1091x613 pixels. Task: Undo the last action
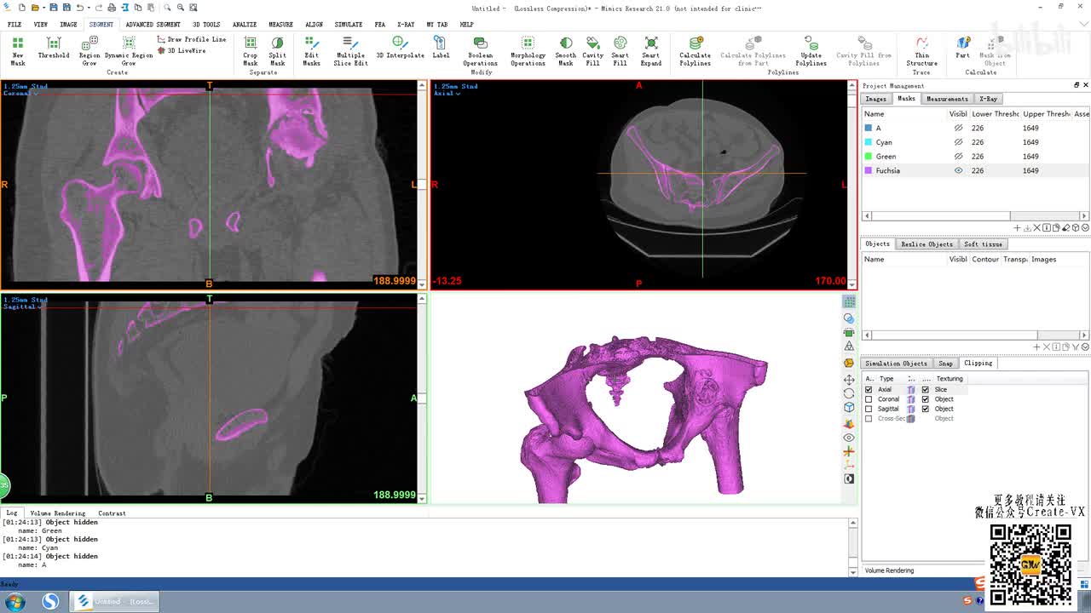click(79, 8)
